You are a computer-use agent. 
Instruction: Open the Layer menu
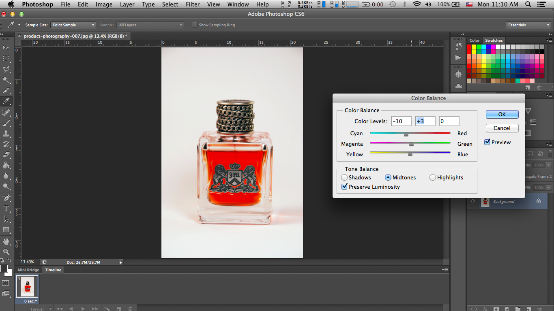[x=127, y=4]
